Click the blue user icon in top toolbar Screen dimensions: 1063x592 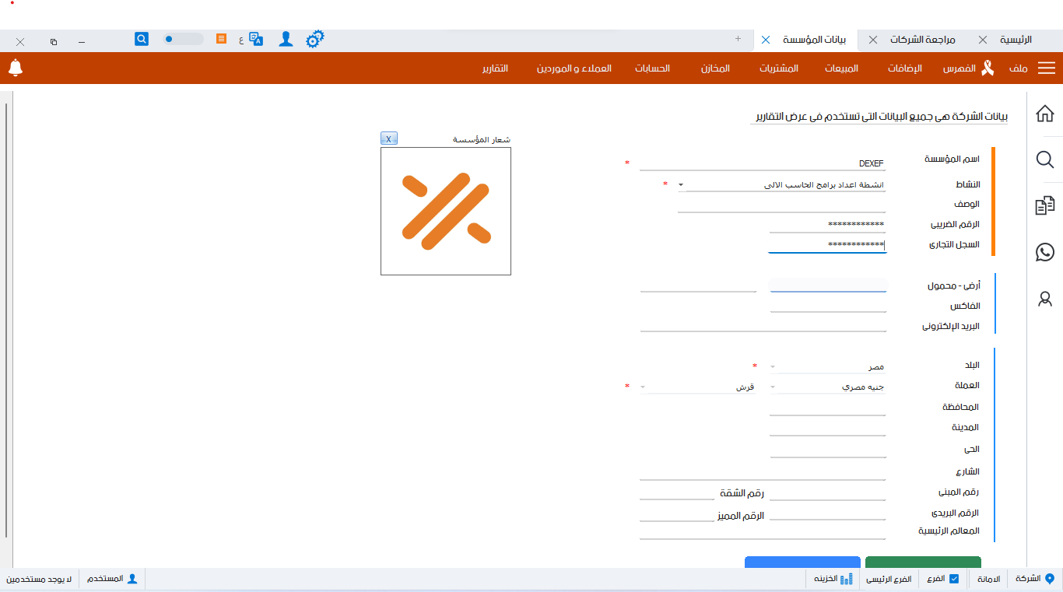click(286, 39)
